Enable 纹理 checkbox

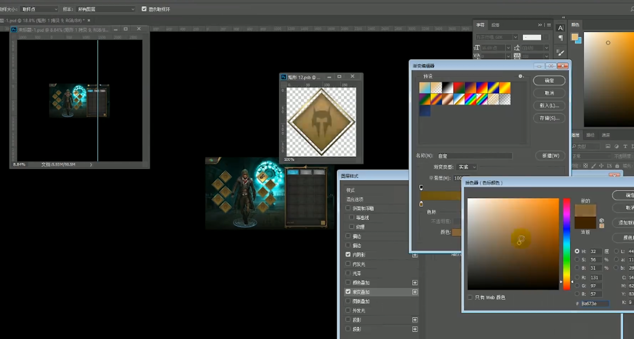(x=351, y=227)
